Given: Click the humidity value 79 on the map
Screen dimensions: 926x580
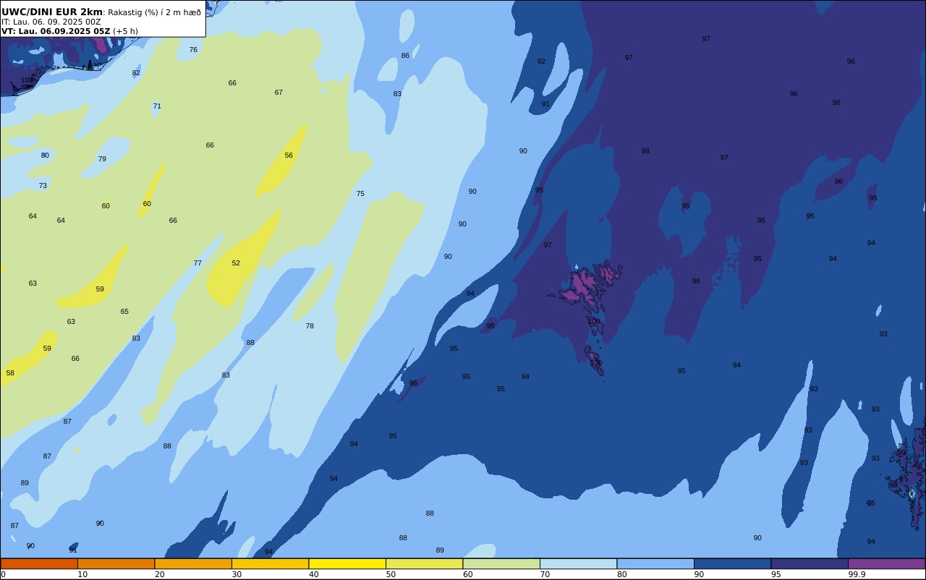Looking at the screenshot, I should coord(102,159).
